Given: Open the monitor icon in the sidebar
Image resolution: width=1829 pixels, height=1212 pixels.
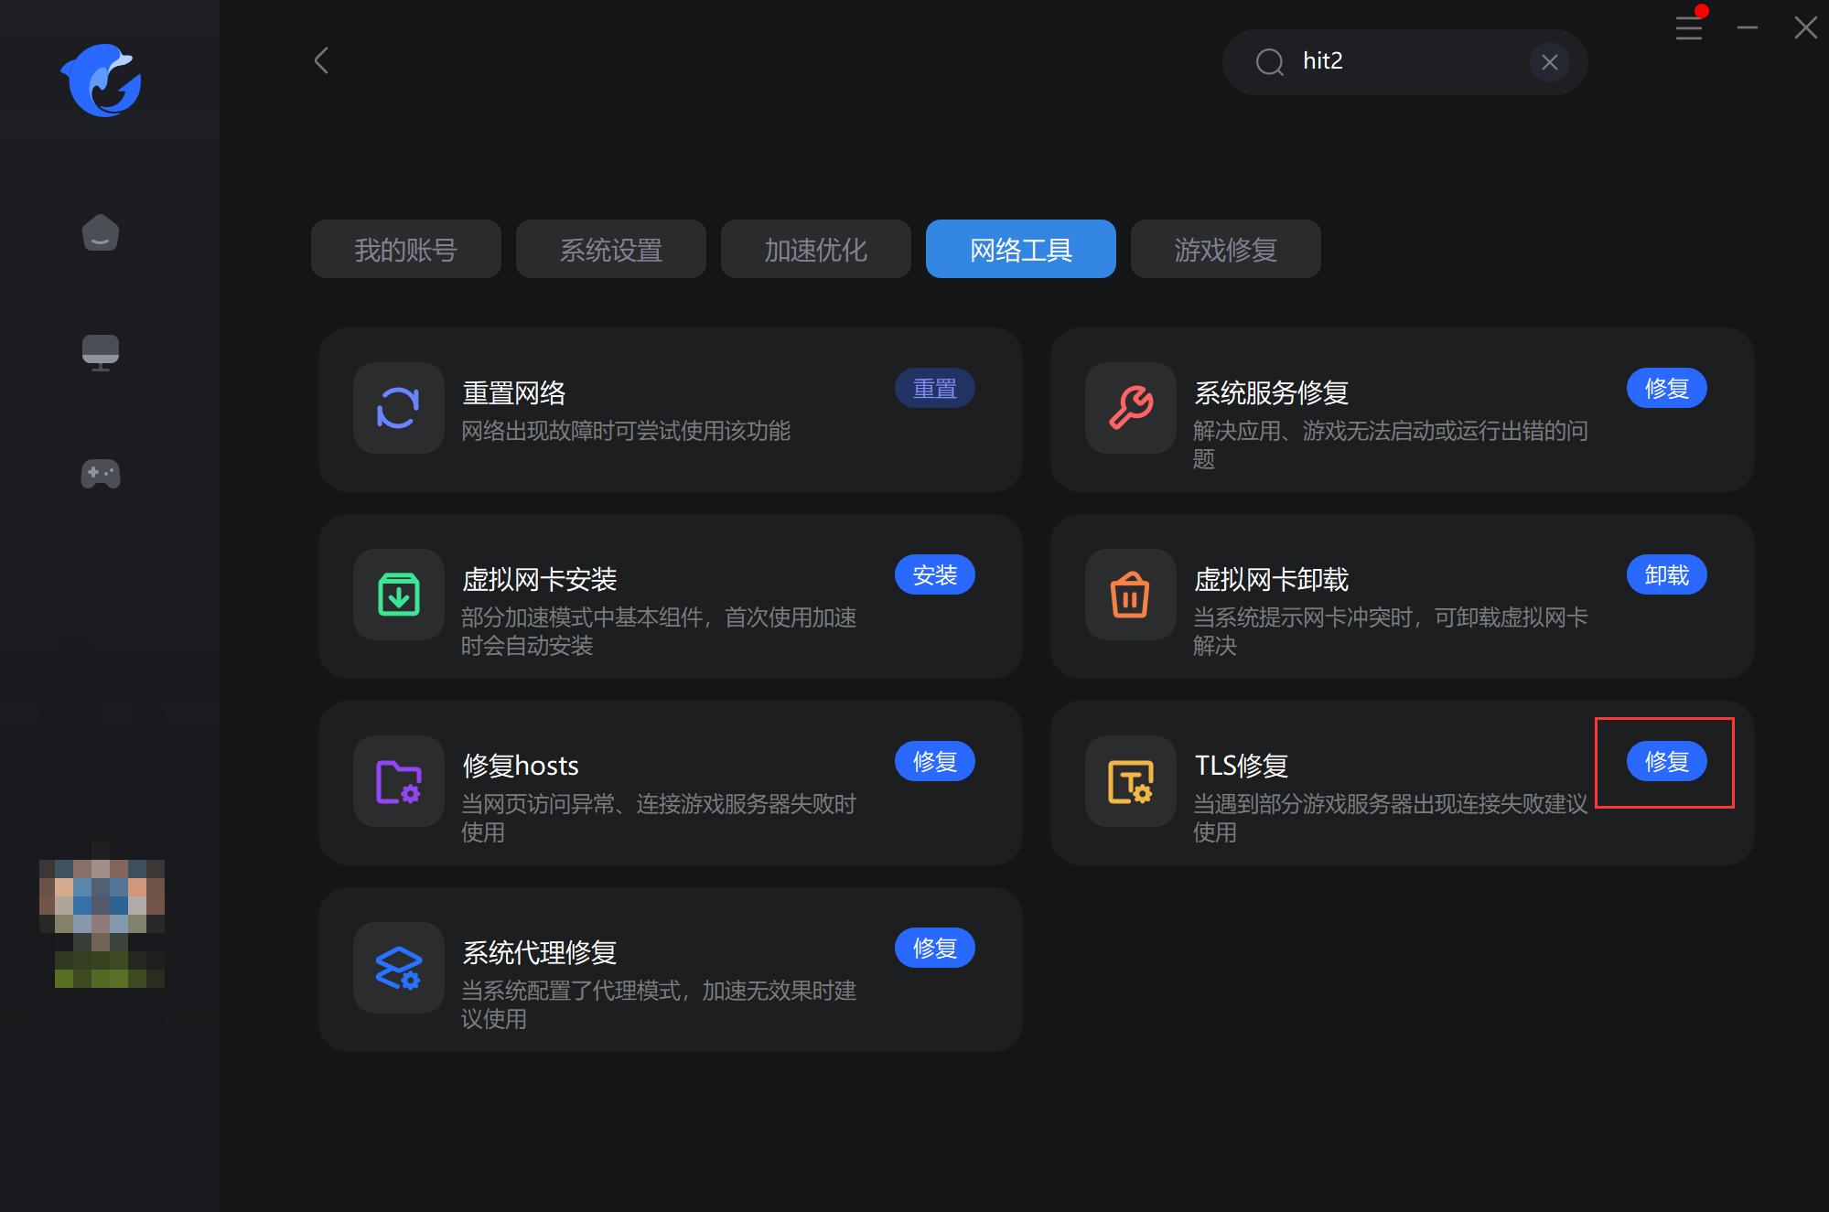Looking at the screenshot, I should [x=100, y=352].
